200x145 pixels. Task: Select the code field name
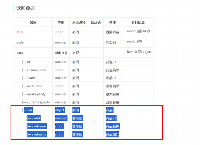pyautogui.click(x=20, y=42)
